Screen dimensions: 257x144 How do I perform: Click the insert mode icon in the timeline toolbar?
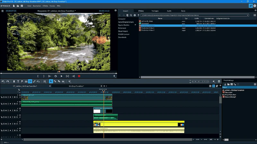[45, 81]
